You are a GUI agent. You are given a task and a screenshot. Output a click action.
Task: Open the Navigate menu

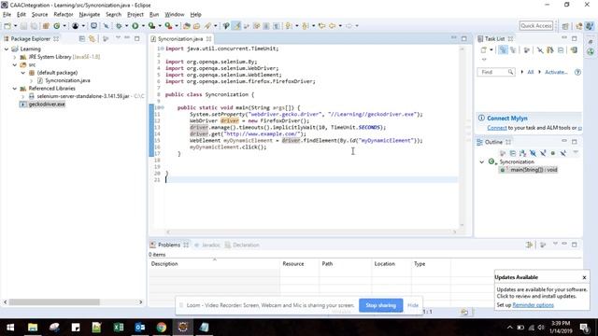point(90,15)
